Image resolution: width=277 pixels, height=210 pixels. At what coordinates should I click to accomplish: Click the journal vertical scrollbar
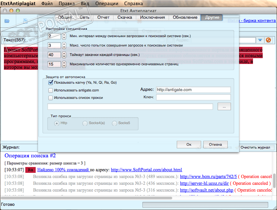pyautogui.click(x=274, y=181)
